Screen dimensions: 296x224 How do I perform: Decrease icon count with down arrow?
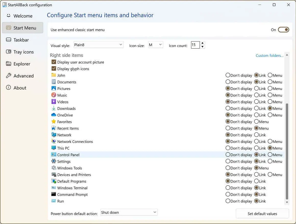(x=202, y=47)
